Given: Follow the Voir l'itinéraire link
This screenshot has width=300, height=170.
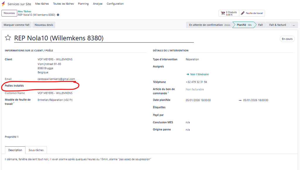Looking at the screenshot, I should point(197,74).
